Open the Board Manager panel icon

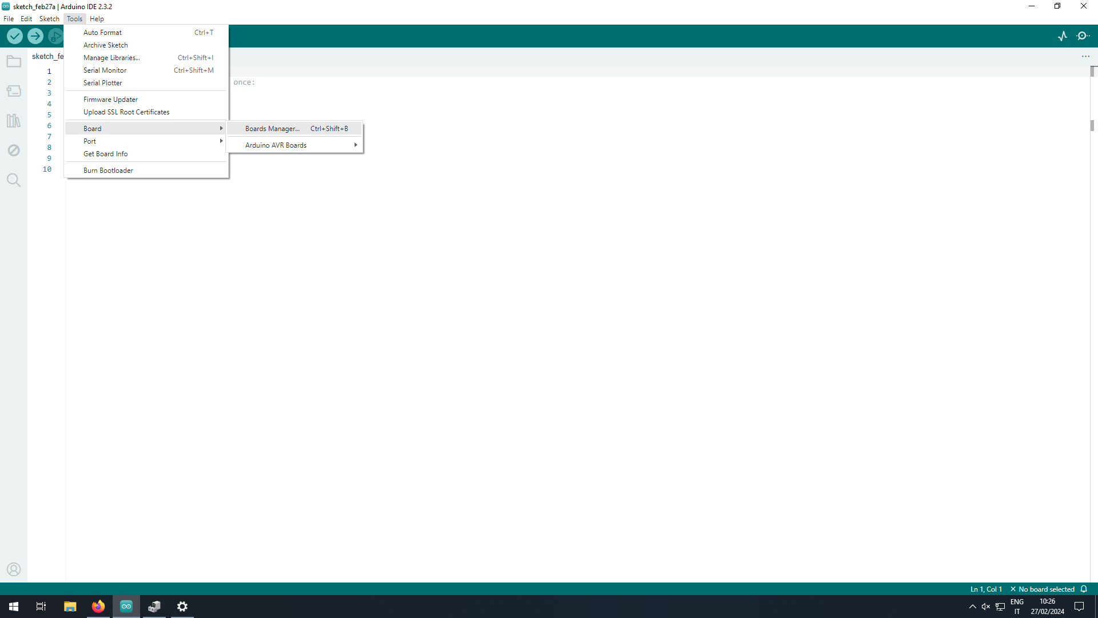(x=14, y=90)
